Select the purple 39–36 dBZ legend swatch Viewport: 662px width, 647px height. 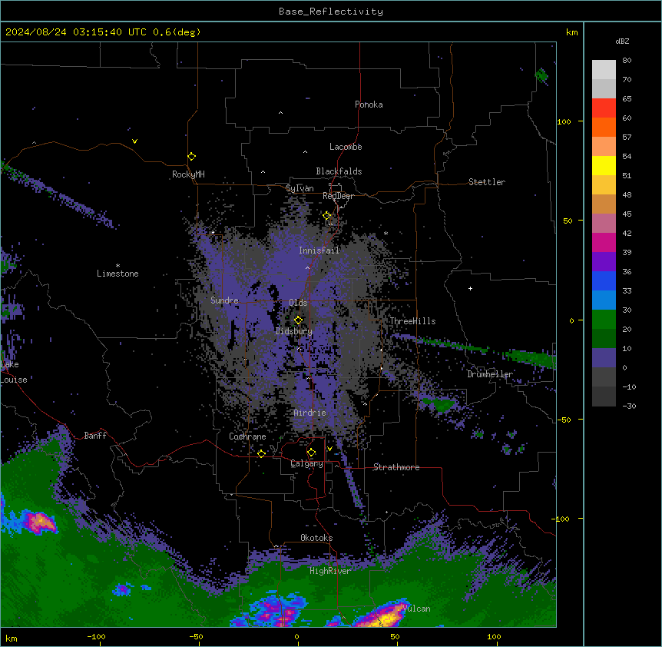[x=604, y=262]
